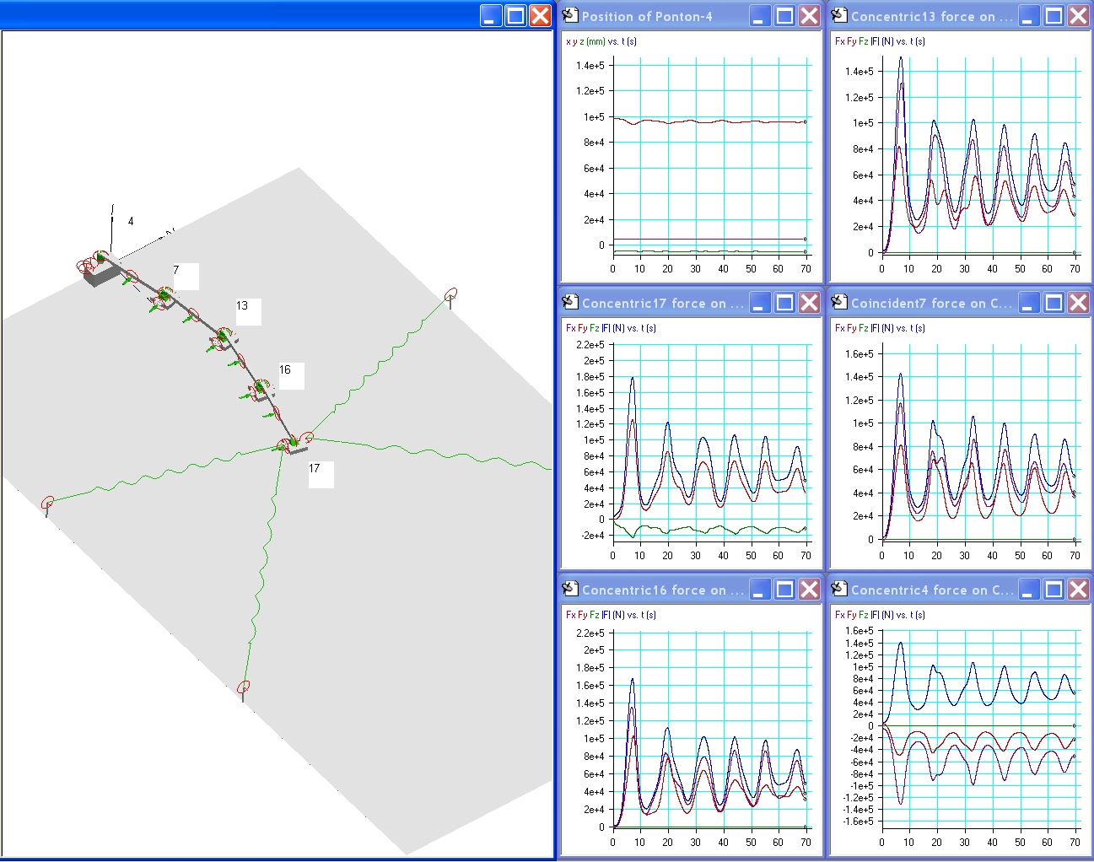Click the Fx Fy Fz legend in Concentric13 plot
Viewport: 1094px width, 862px height.
coord(880,41)
